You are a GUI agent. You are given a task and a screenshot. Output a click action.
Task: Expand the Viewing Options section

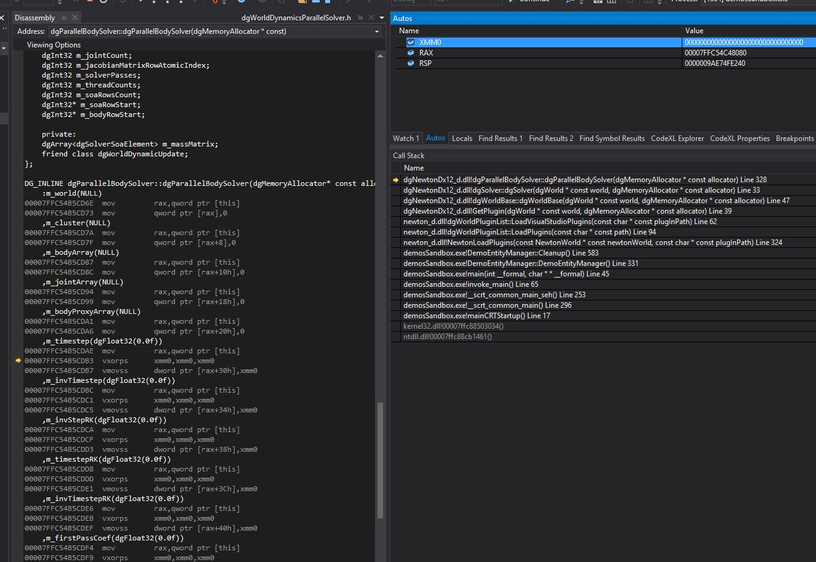pyautogui.click(x=53, y=45)
